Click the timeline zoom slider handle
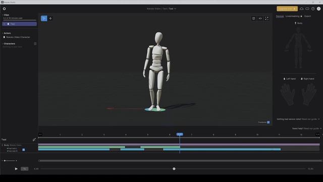323x182 pixels. [x=5, y=161]
